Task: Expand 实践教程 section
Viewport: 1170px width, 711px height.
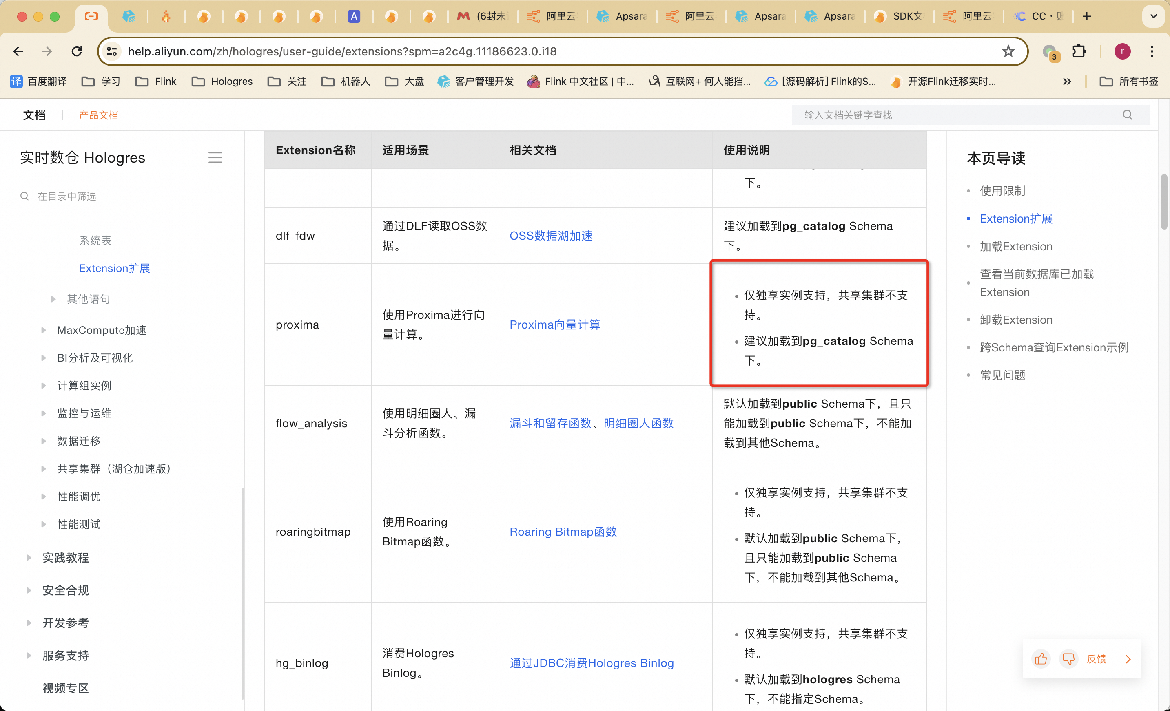Action: (29, 558)
